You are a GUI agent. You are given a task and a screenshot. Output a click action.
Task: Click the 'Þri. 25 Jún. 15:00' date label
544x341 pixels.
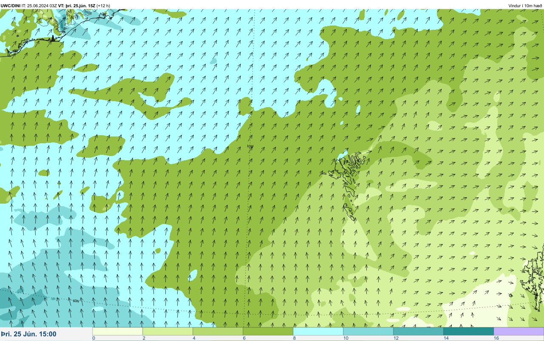pos(28,334)
